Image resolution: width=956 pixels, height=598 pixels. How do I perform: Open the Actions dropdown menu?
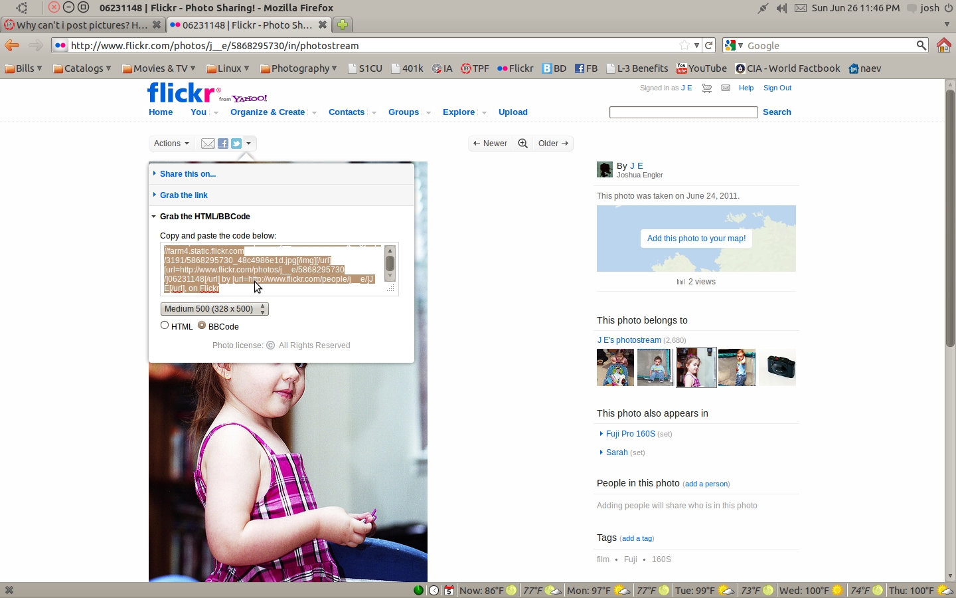click(x=171, y=144)
